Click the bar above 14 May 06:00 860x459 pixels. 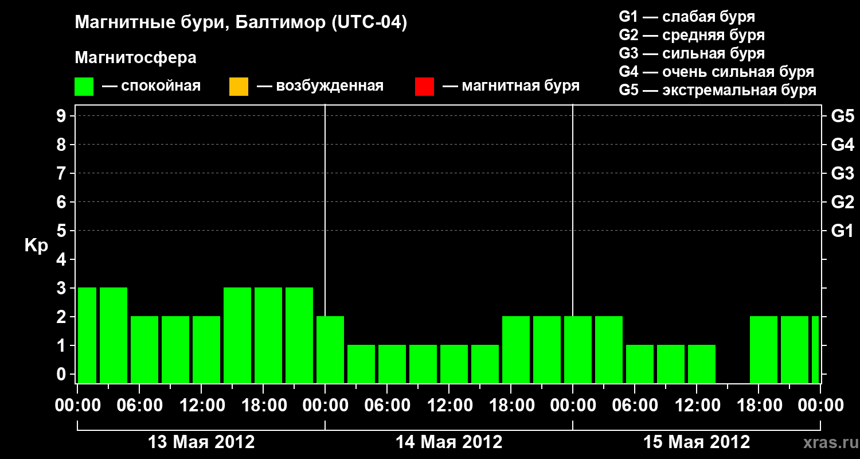pyautogui.click(x=392, y=364)
